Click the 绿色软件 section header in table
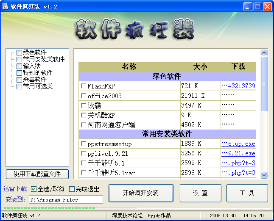This screenshot has height=221, width=274. point(167,77)
